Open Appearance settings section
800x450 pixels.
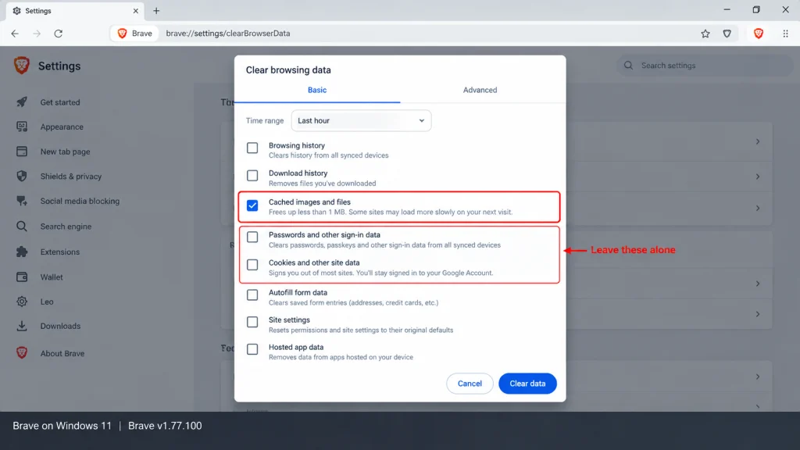coord(62,127)
